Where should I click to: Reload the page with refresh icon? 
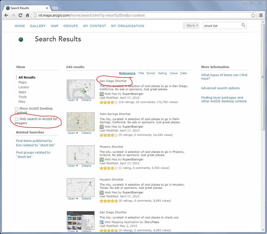pos(20,15)
